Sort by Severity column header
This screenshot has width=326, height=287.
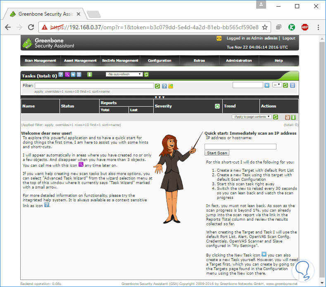163,106
